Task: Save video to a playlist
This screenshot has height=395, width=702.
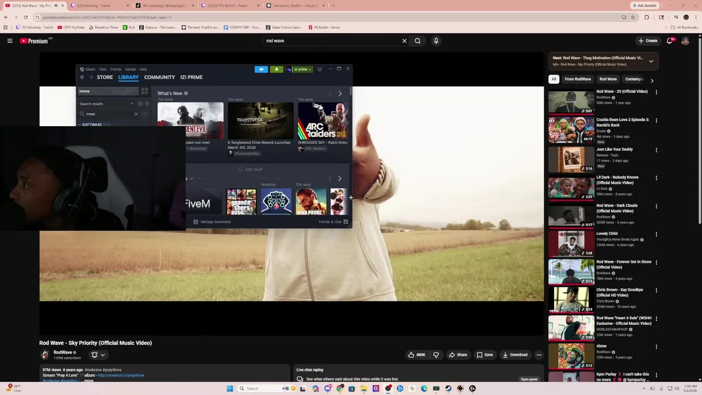Action: tap(485, 355)
